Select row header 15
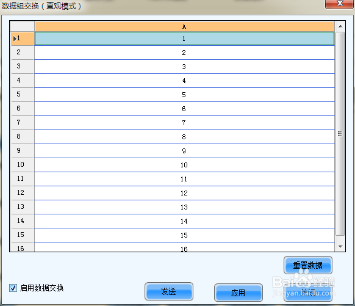 (x=23, y=235)
